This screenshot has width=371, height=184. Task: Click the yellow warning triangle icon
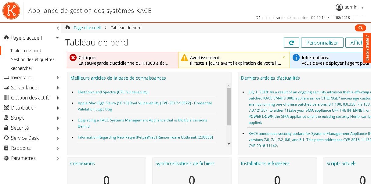(x=184, y=57)
